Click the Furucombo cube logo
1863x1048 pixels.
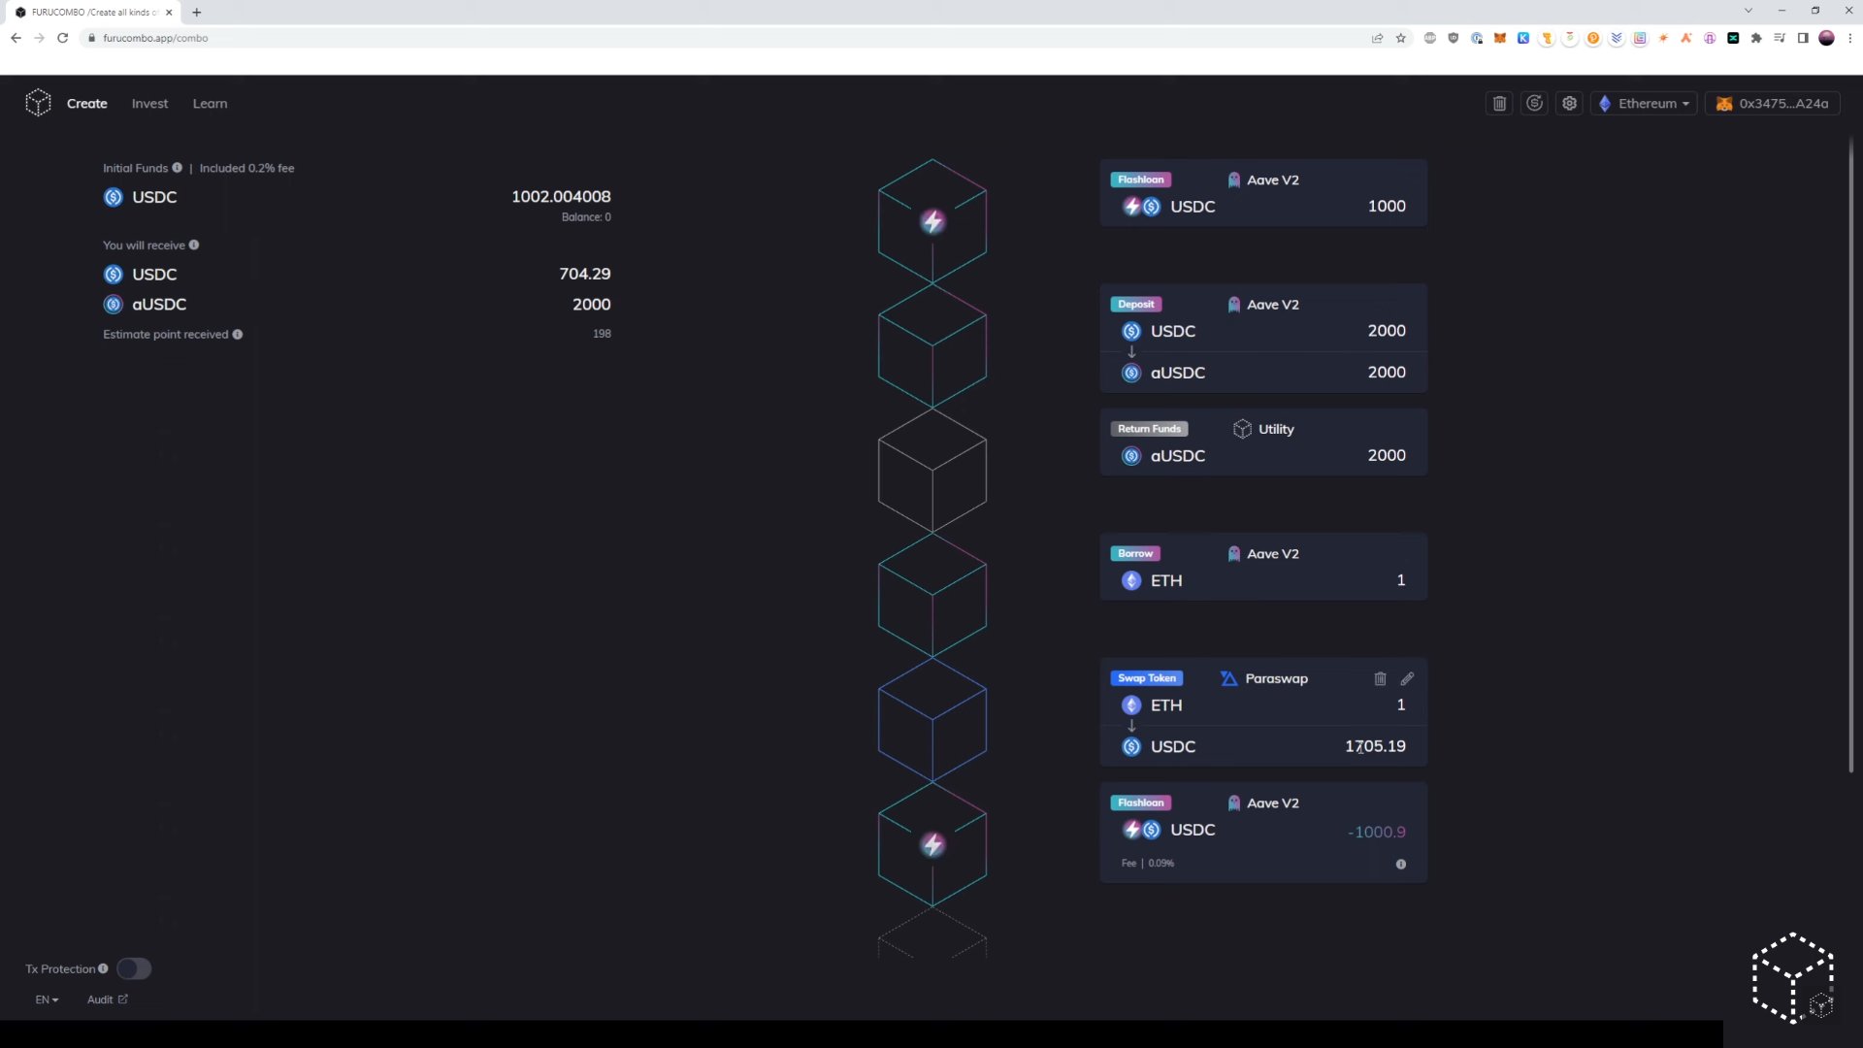38,103
